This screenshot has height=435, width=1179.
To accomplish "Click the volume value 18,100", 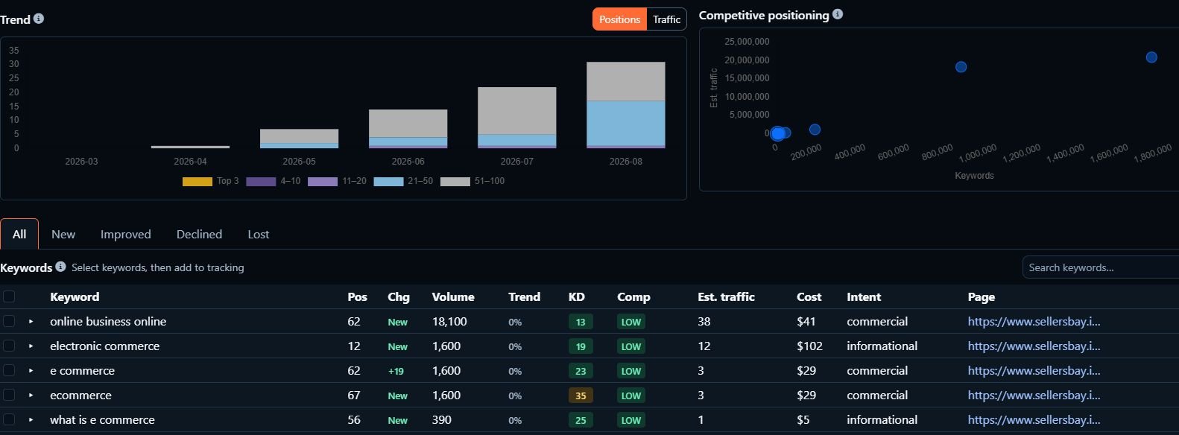I will 449,321.
